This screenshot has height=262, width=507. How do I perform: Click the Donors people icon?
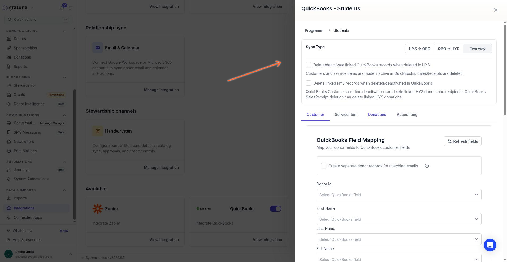9,39
